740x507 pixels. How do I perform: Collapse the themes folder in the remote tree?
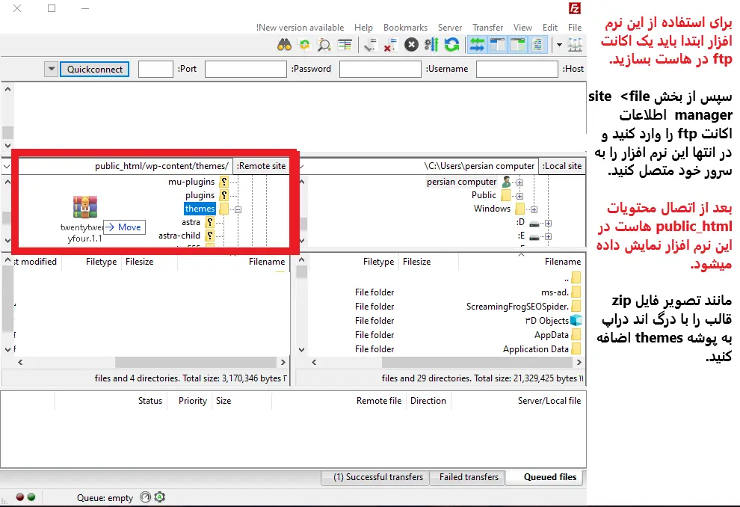click(238, 209)
